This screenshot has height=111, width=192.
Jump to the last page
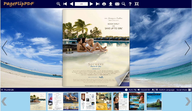click(97, 4)
